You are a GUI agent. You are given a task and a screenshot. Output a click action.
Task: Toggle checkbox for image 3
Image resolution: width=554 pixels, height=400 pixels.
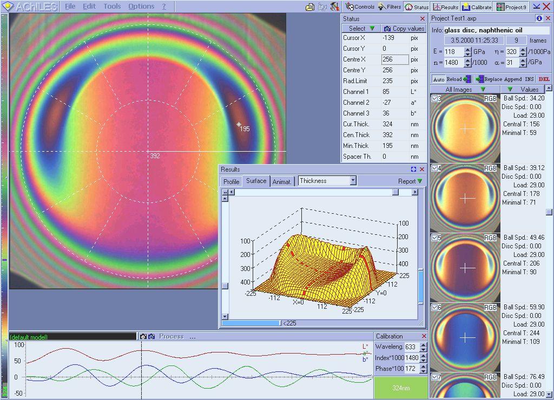pos(434,99)
